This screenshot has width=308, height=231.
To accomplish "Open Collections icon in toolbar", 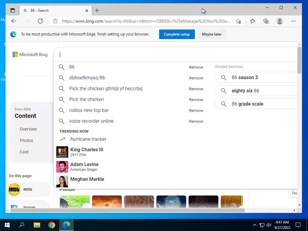I will [x=266, y=21].
